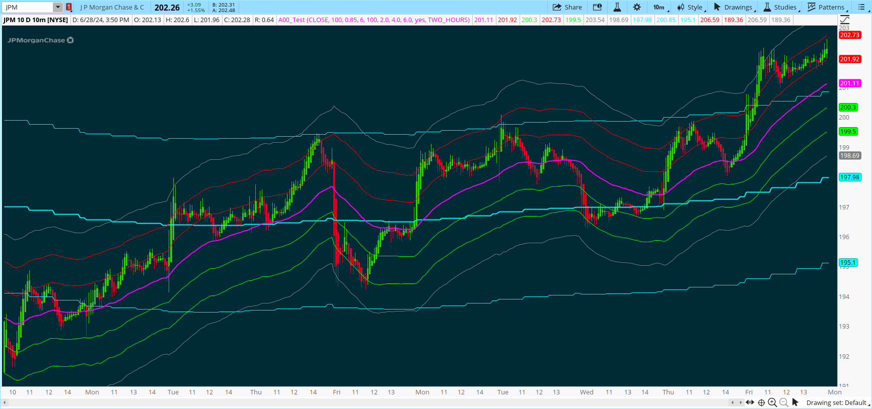Click the cyan 197.98 price bubble
Screen dimensions: 872x409
[x=850, y=177]
